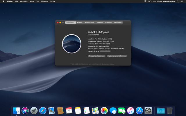Open the File menu
The image size is (186, 116).
click(x=16, y=1)
